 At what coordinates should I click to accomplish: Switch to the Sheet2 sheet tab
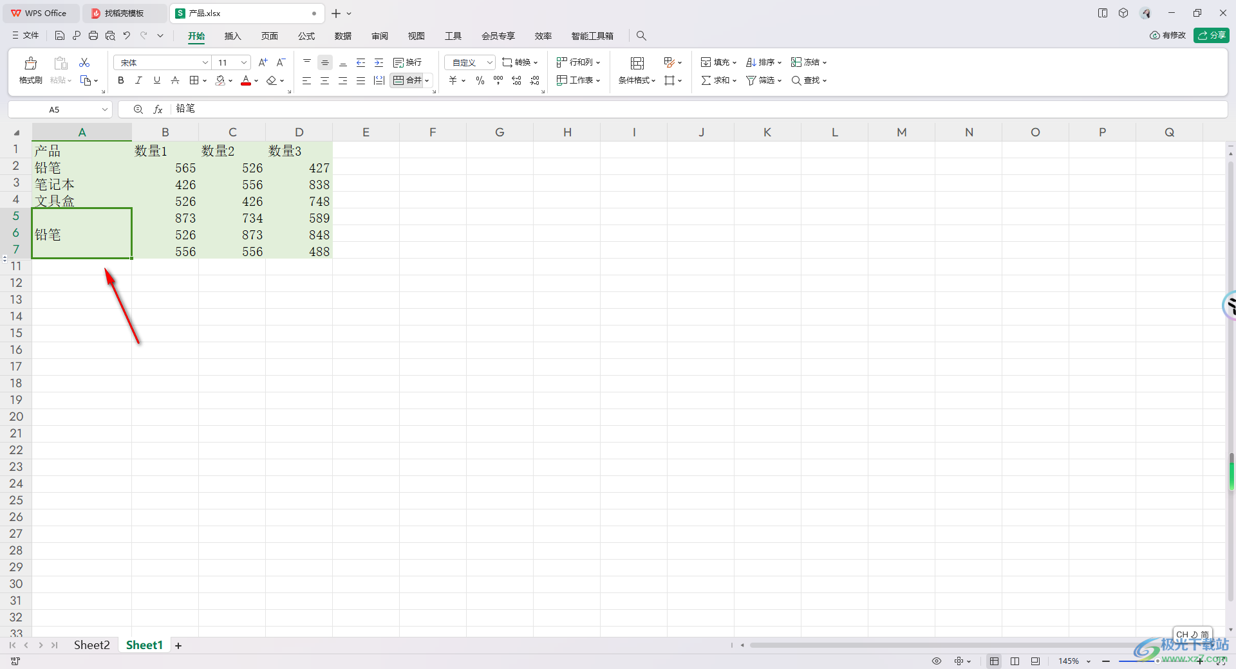click(x=91, y=645)
